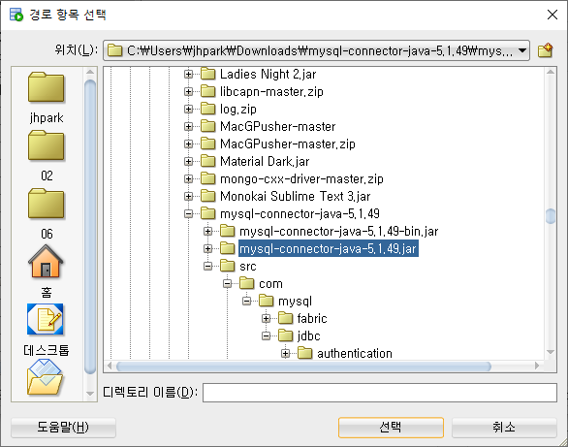568x447 pixels.
Task: Click folder icon of the jdbc folder
Action: [x=285, y=335]
